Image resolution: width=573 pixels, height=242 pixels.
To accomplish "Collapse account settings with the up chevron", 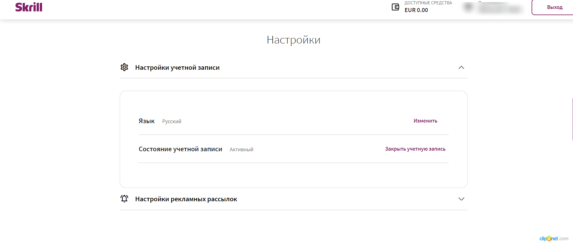I will (461, 68).
